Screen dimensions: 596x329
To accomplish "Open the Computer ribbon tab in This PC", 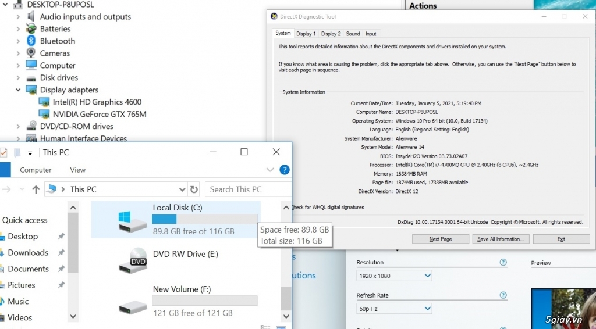I will (36, 170).
